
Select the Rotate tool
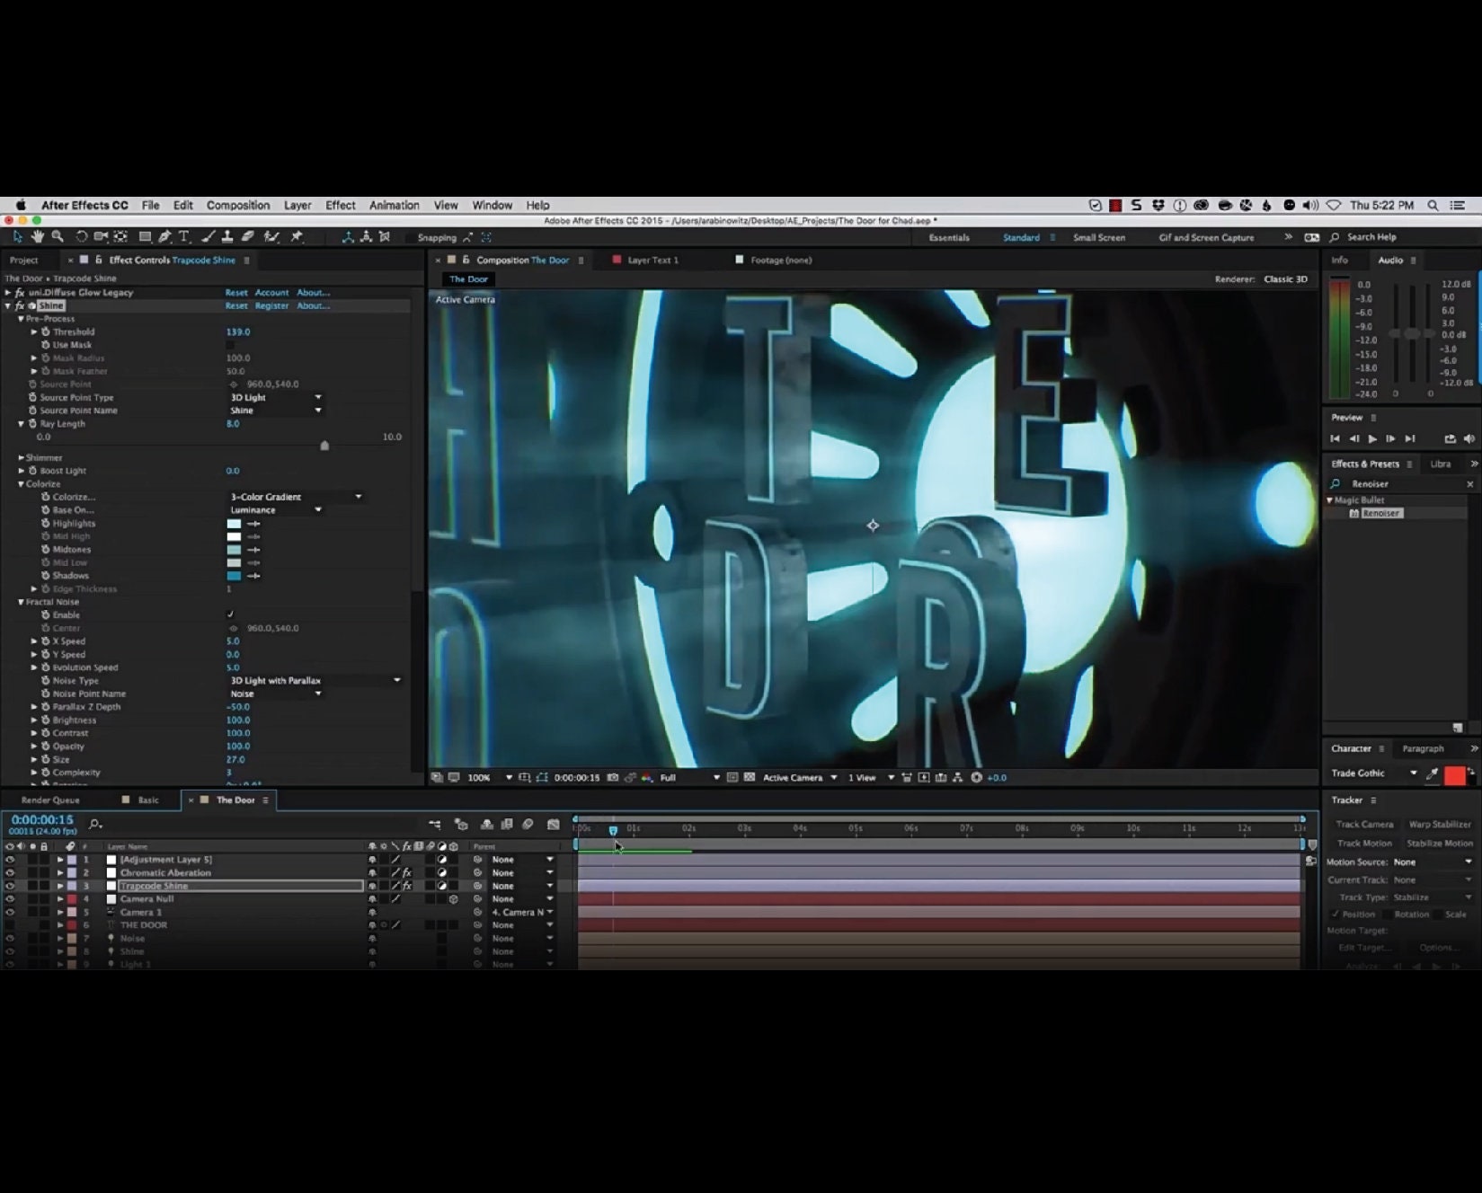81,236
